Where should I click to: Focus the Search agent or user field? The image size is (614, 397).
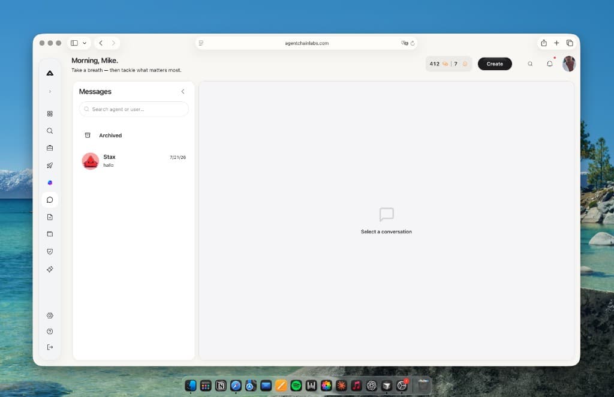click(x=134, y=109)
